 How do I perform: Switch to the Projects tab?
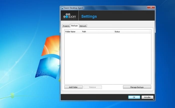click(x=66, y=26)
